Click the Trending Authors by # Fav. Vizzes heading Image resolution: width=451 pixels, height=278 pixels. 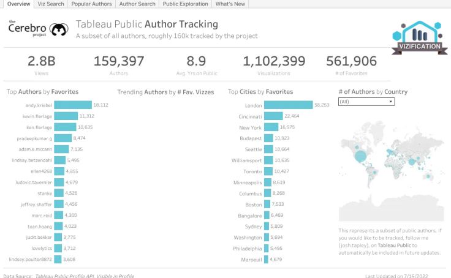165,92
